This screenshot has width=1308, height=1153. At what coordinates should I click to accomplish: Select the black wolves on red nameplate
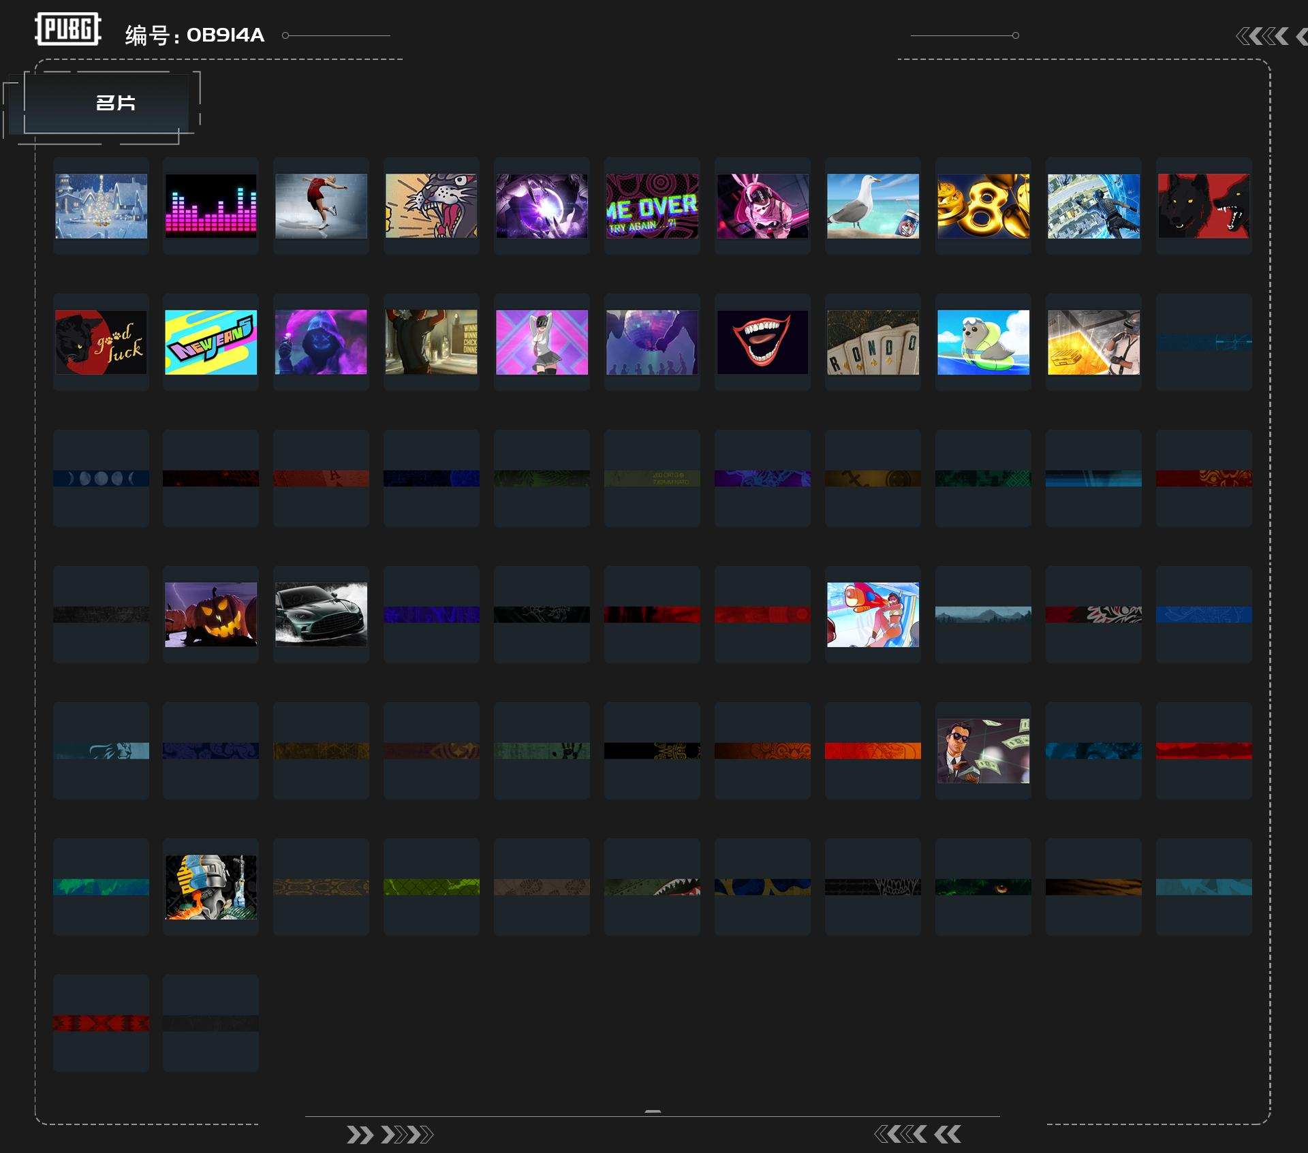pos(1204,206)
